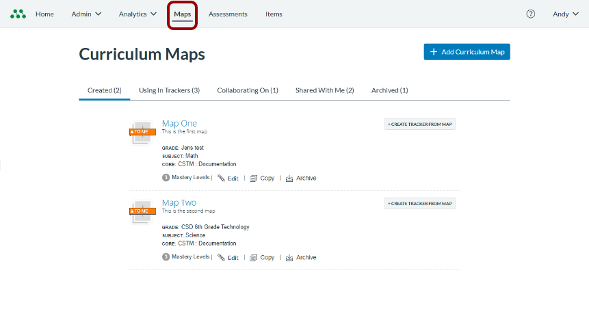
Task: Click Add Curriculum Map button
Action: (467, 52)
